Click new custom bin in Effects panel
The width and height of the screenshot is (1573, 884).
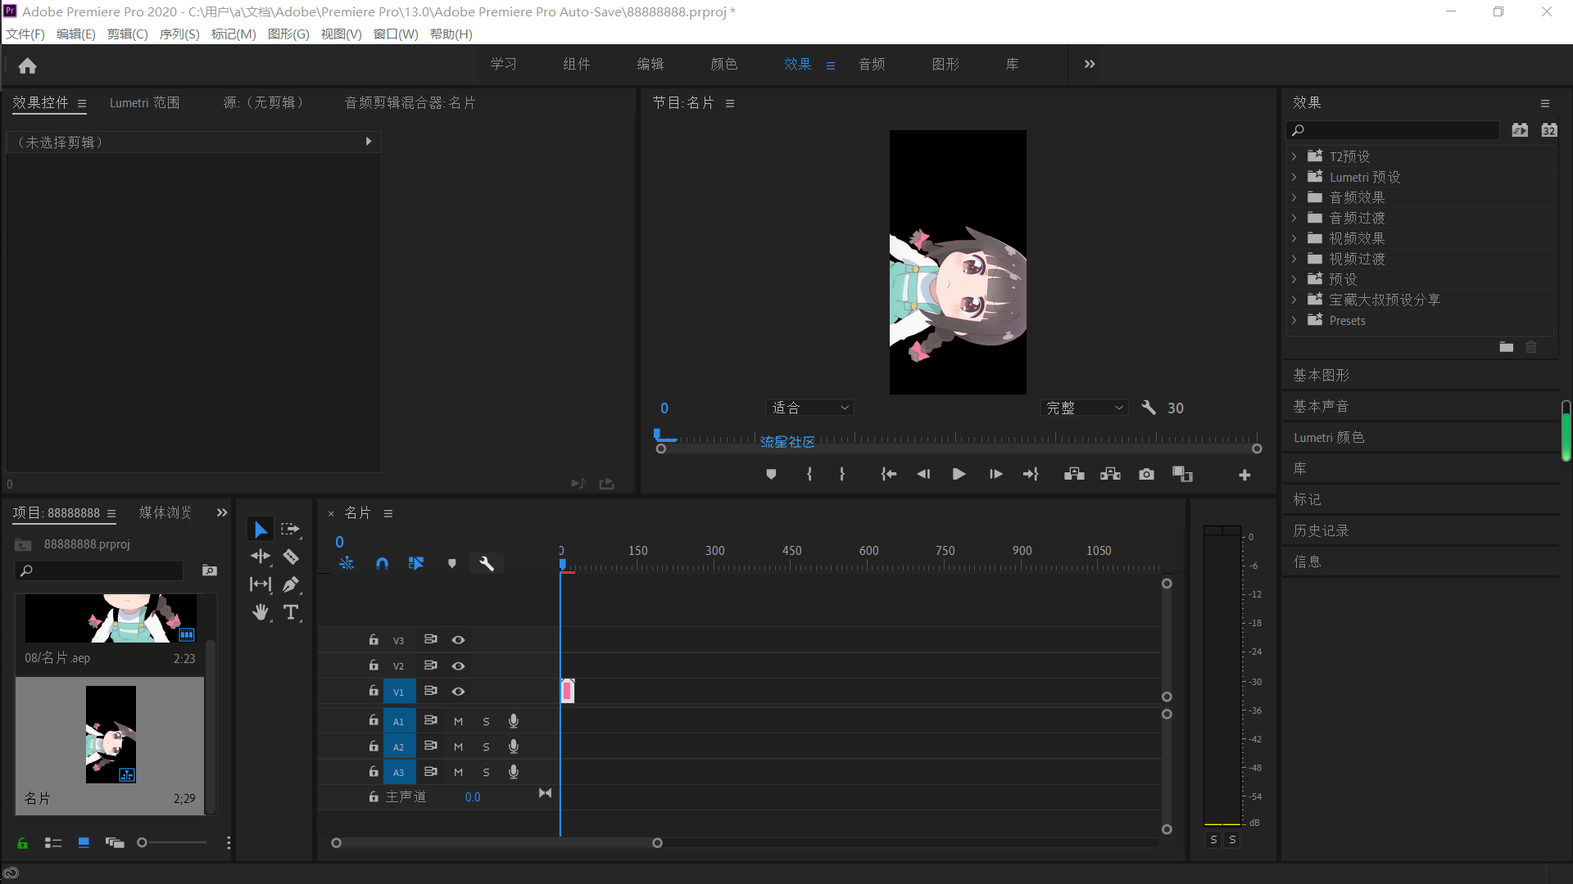pyautogui.click(x=1506, y=347)
